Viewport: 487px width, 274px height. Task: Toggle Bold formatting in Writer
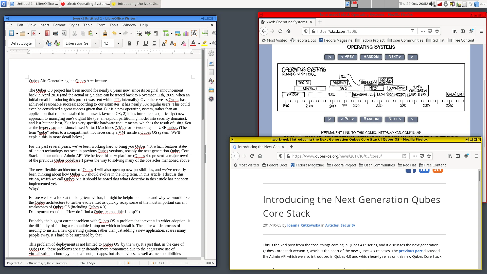[129, 43]
